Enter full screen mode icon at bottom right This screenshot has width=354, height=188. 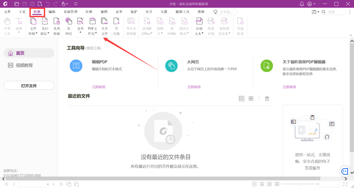click(345, 184)
